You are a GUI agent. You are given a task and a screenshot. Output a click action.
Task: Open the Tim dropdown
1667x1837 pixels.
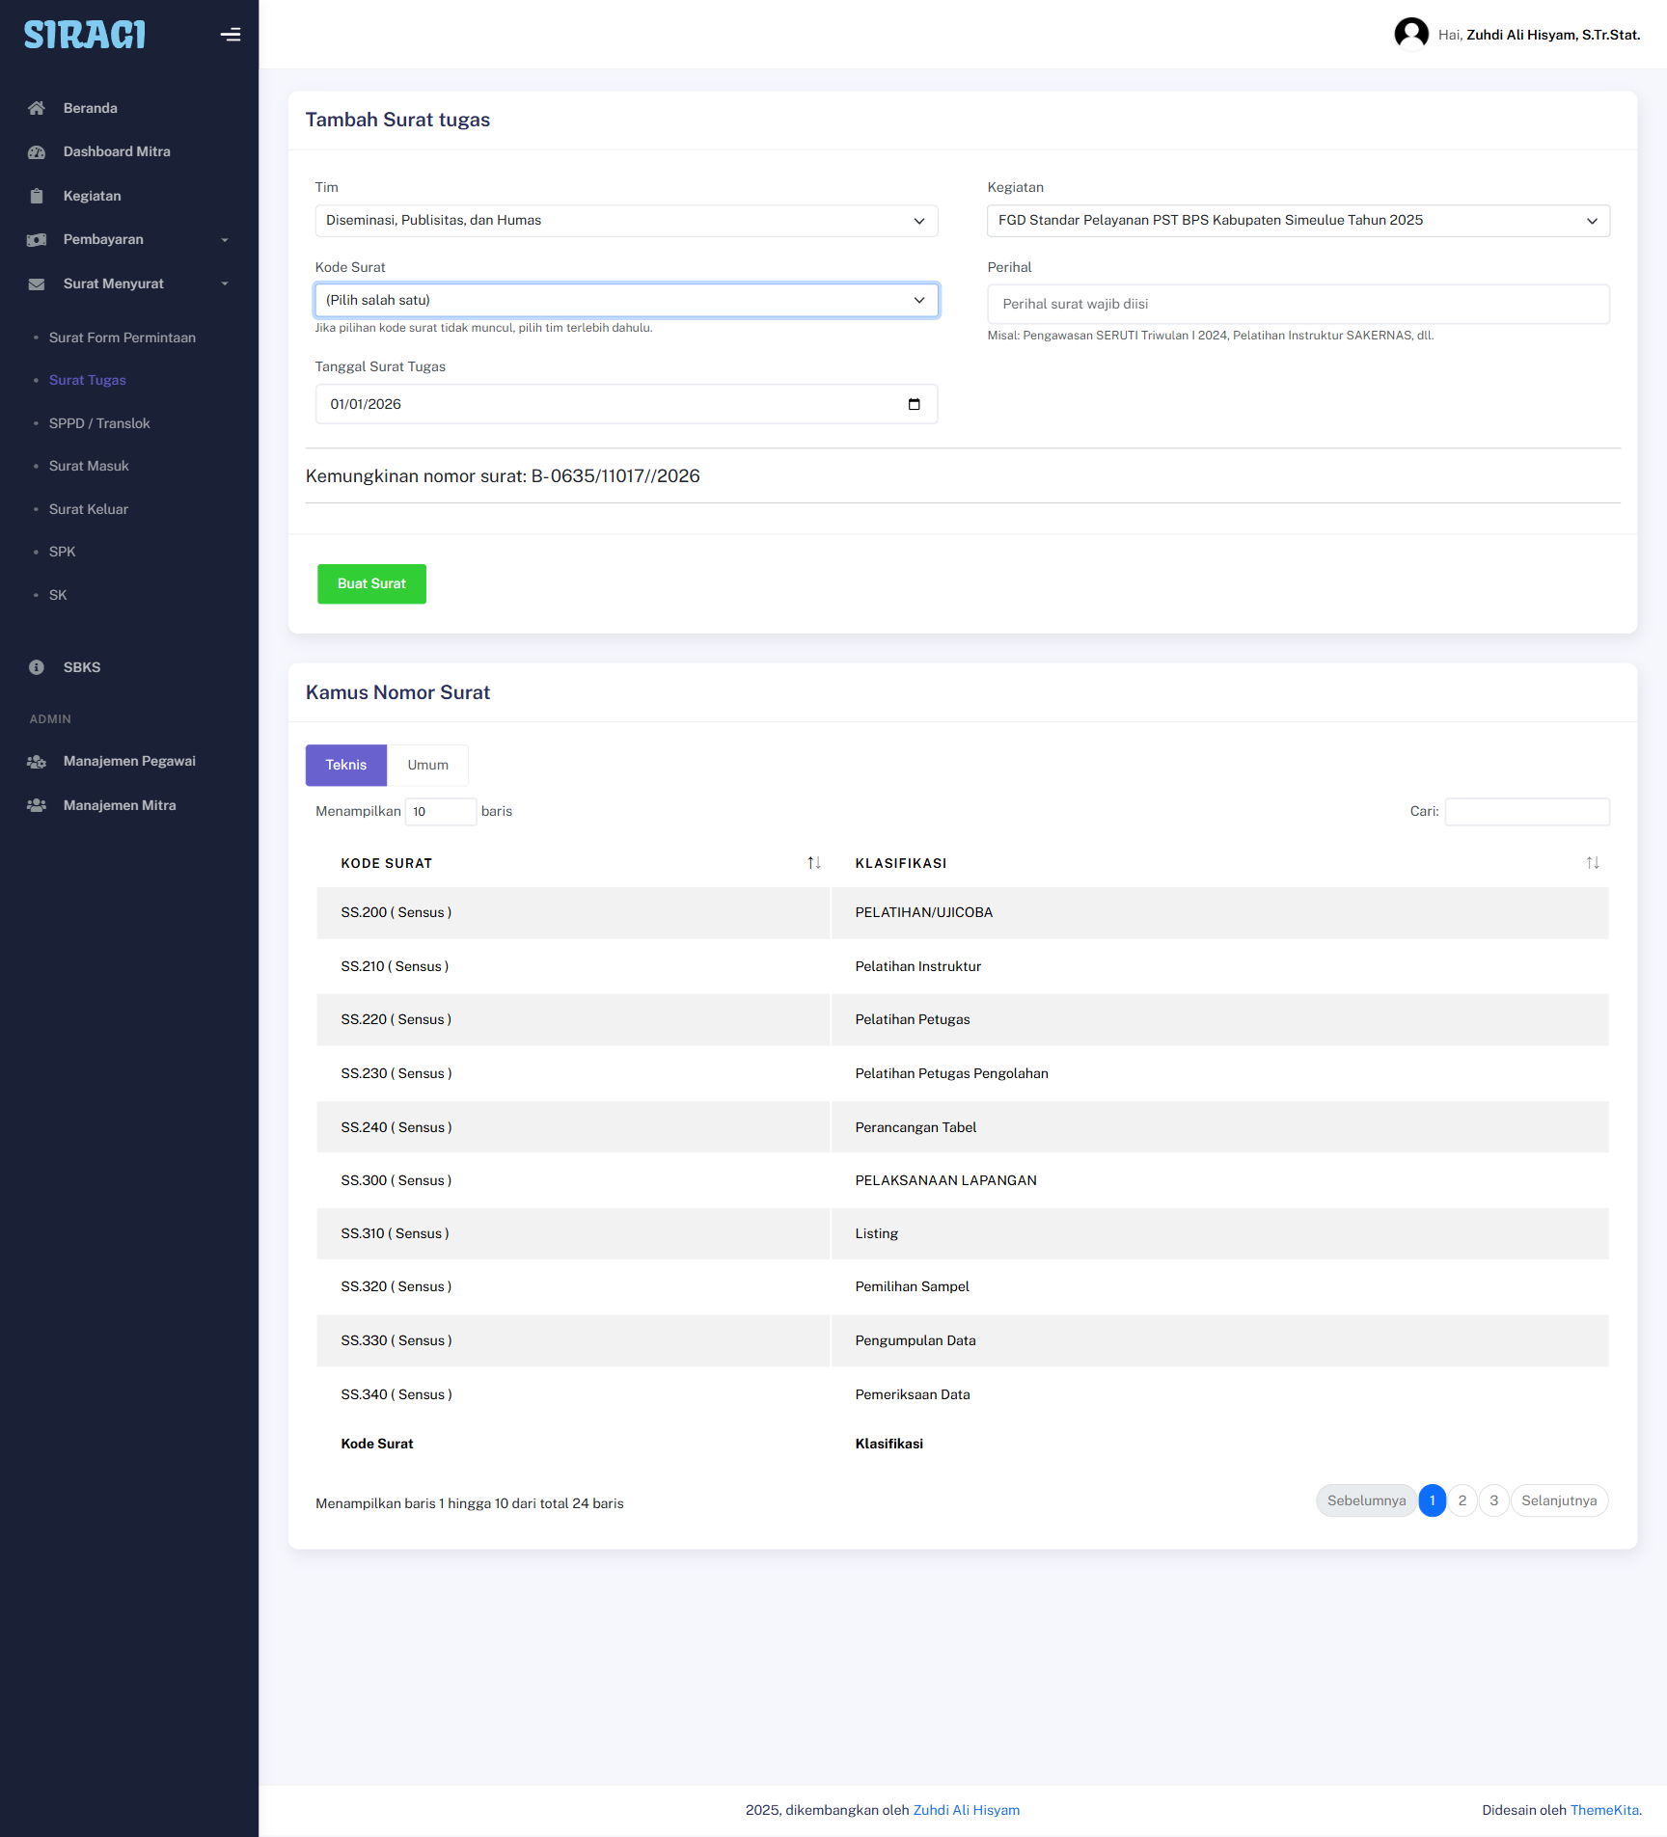tap(626, 221)
